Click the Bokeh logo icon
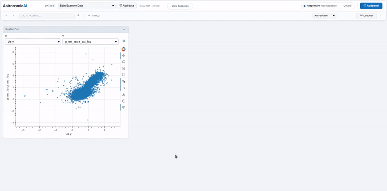 tap(124, 49)
